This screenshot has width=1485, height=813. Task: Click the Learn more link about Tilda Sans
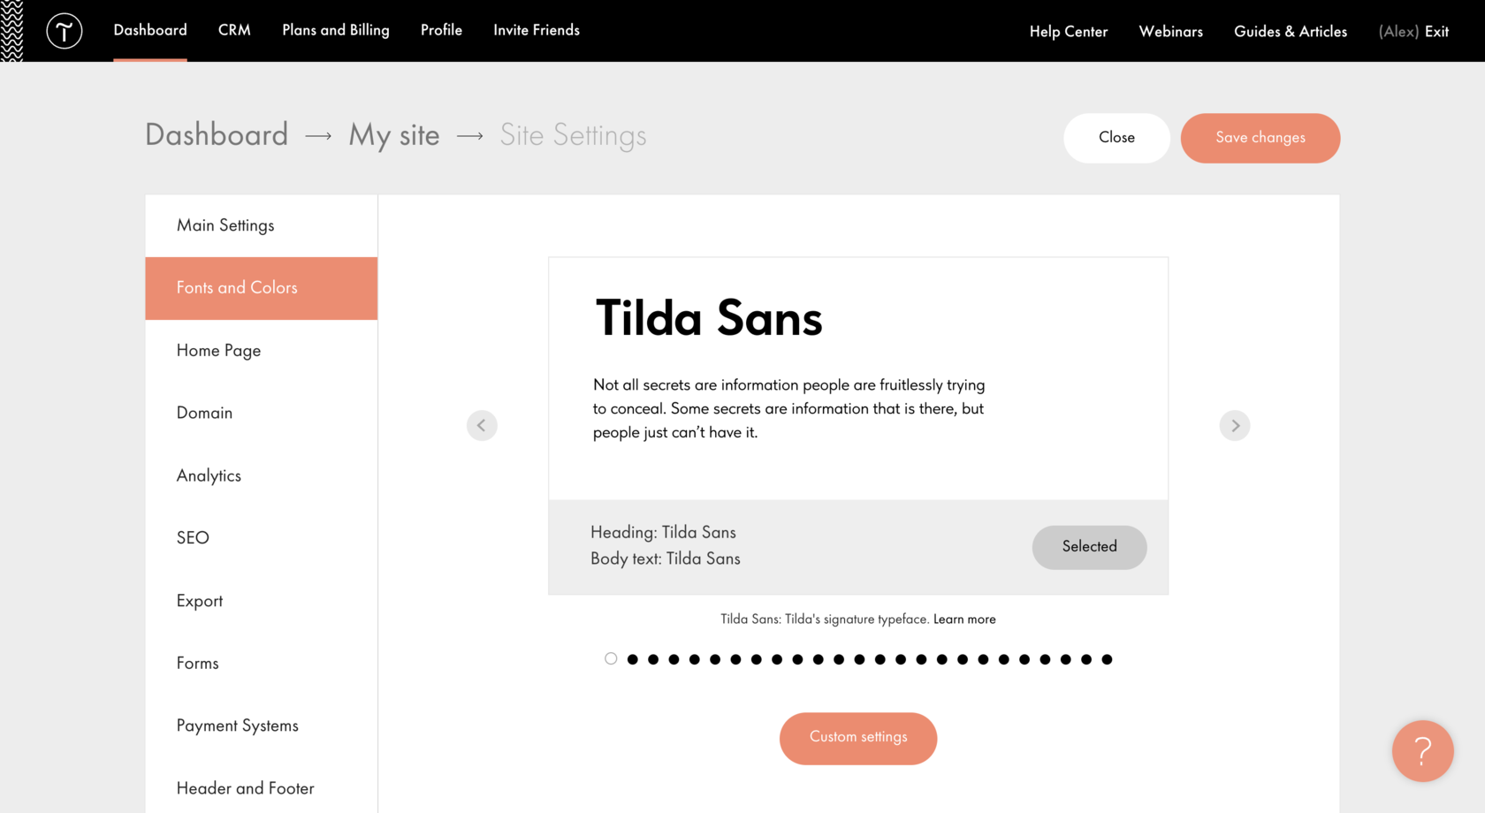pyautogui.click(x=964, y=619)
